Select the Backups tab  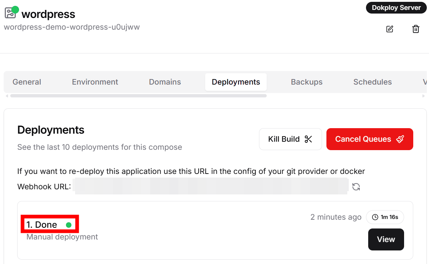click(x=307, y=82)
